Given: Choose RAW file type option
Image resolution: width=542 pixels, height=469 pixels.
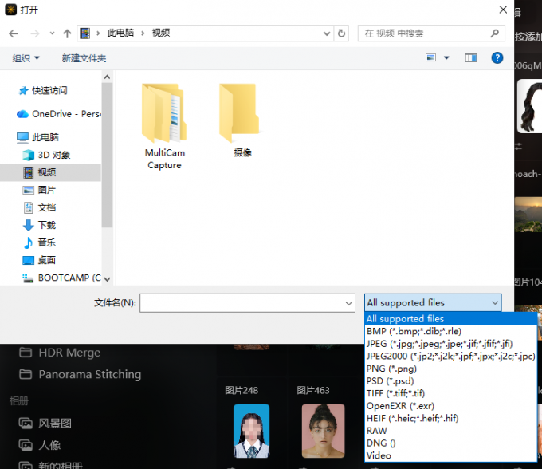Looking at the screenshot, I should coord(451,431).
